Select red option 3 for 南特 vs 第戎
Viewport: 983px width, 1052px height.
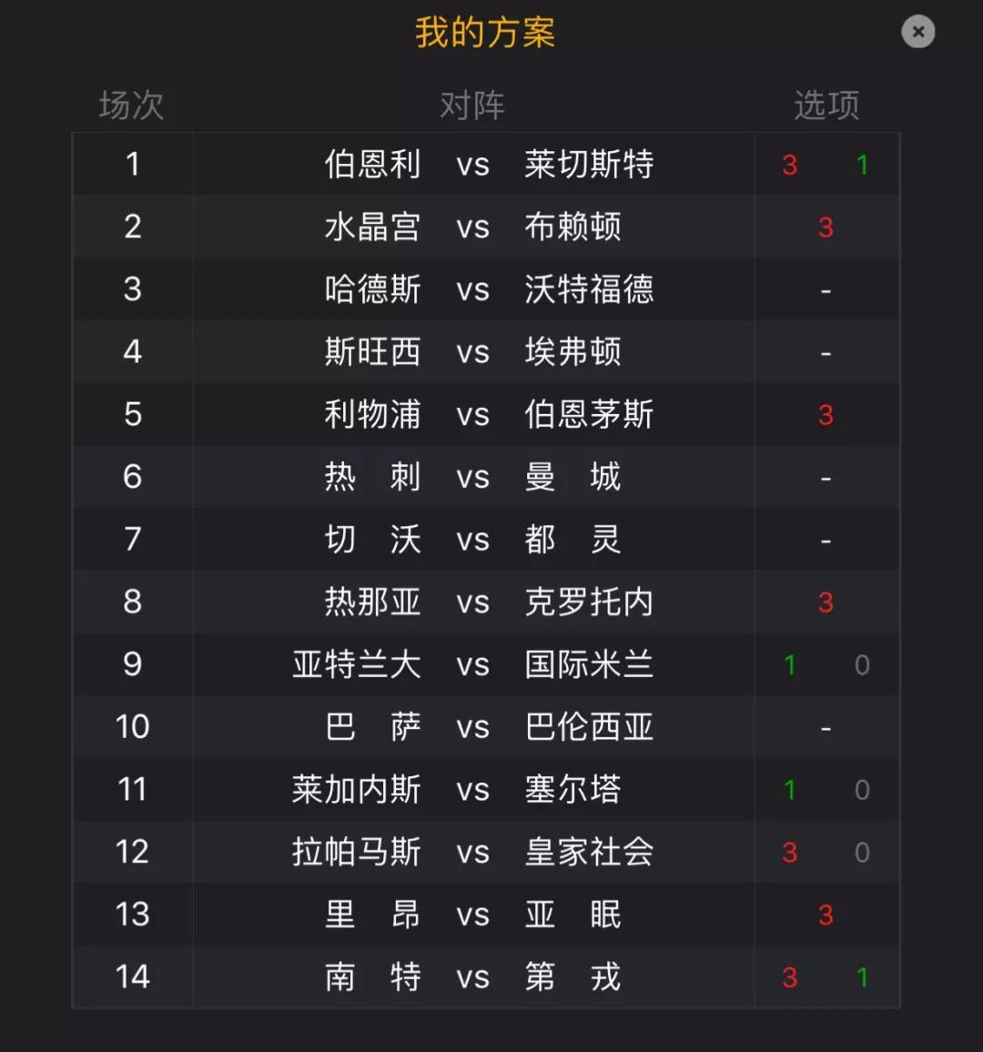tap(790, 977)
